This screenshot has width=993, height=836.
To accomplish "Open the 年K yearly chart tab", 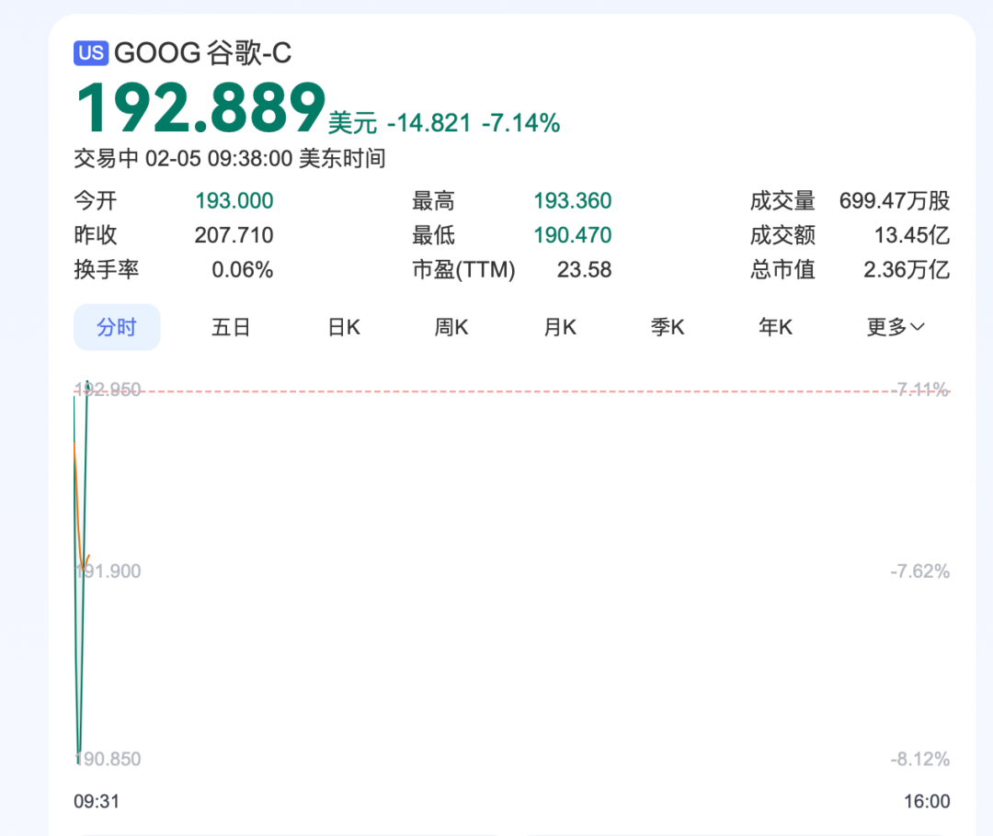I will coord(775,327).
